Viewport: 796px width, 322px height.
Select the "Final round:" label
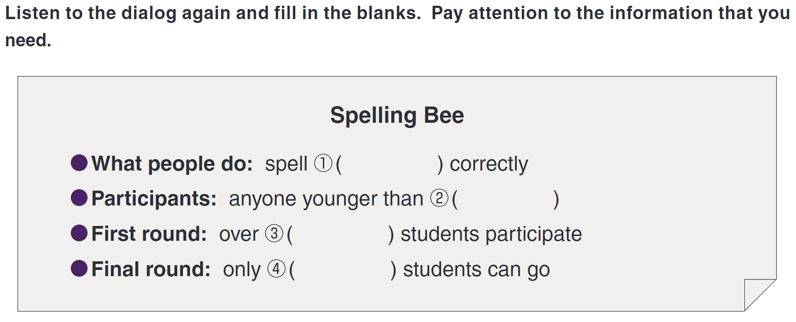coord(151,269)
